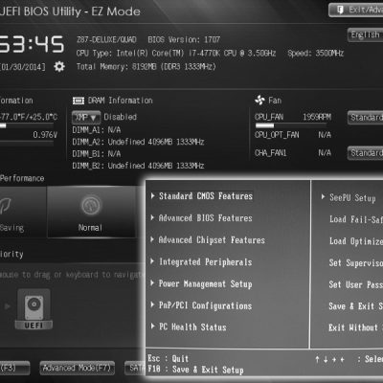Select the Power Saving leaf icon
Image resolution: width=383 pixels, height=383 pixels.
click(x=6, y=206)
